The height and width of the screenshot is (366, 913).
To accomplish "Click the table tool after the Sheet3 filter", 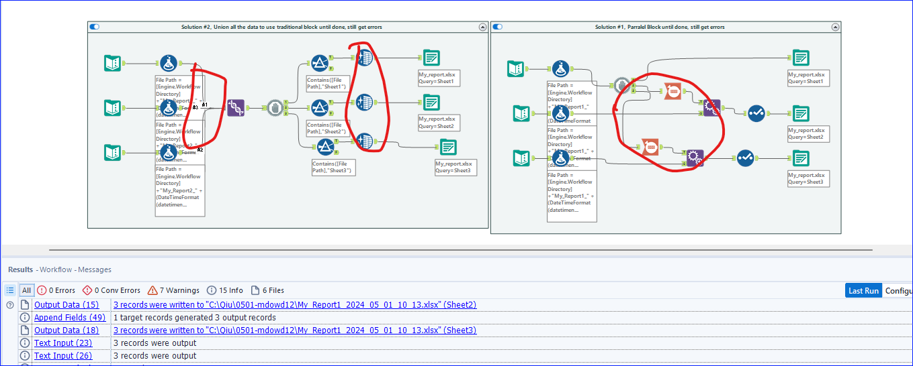I will pos(365,141).
